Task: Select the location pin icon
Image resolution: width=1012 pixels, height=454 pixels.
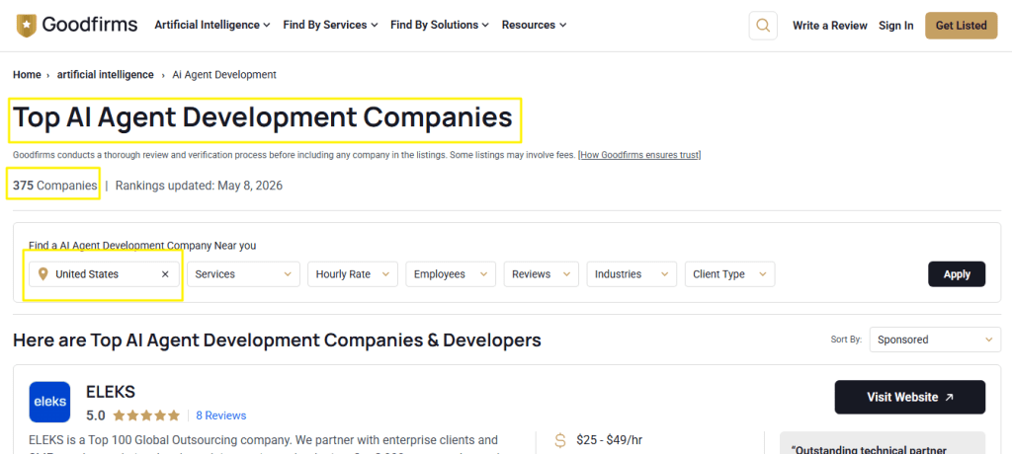Action: tap(43, 274)
